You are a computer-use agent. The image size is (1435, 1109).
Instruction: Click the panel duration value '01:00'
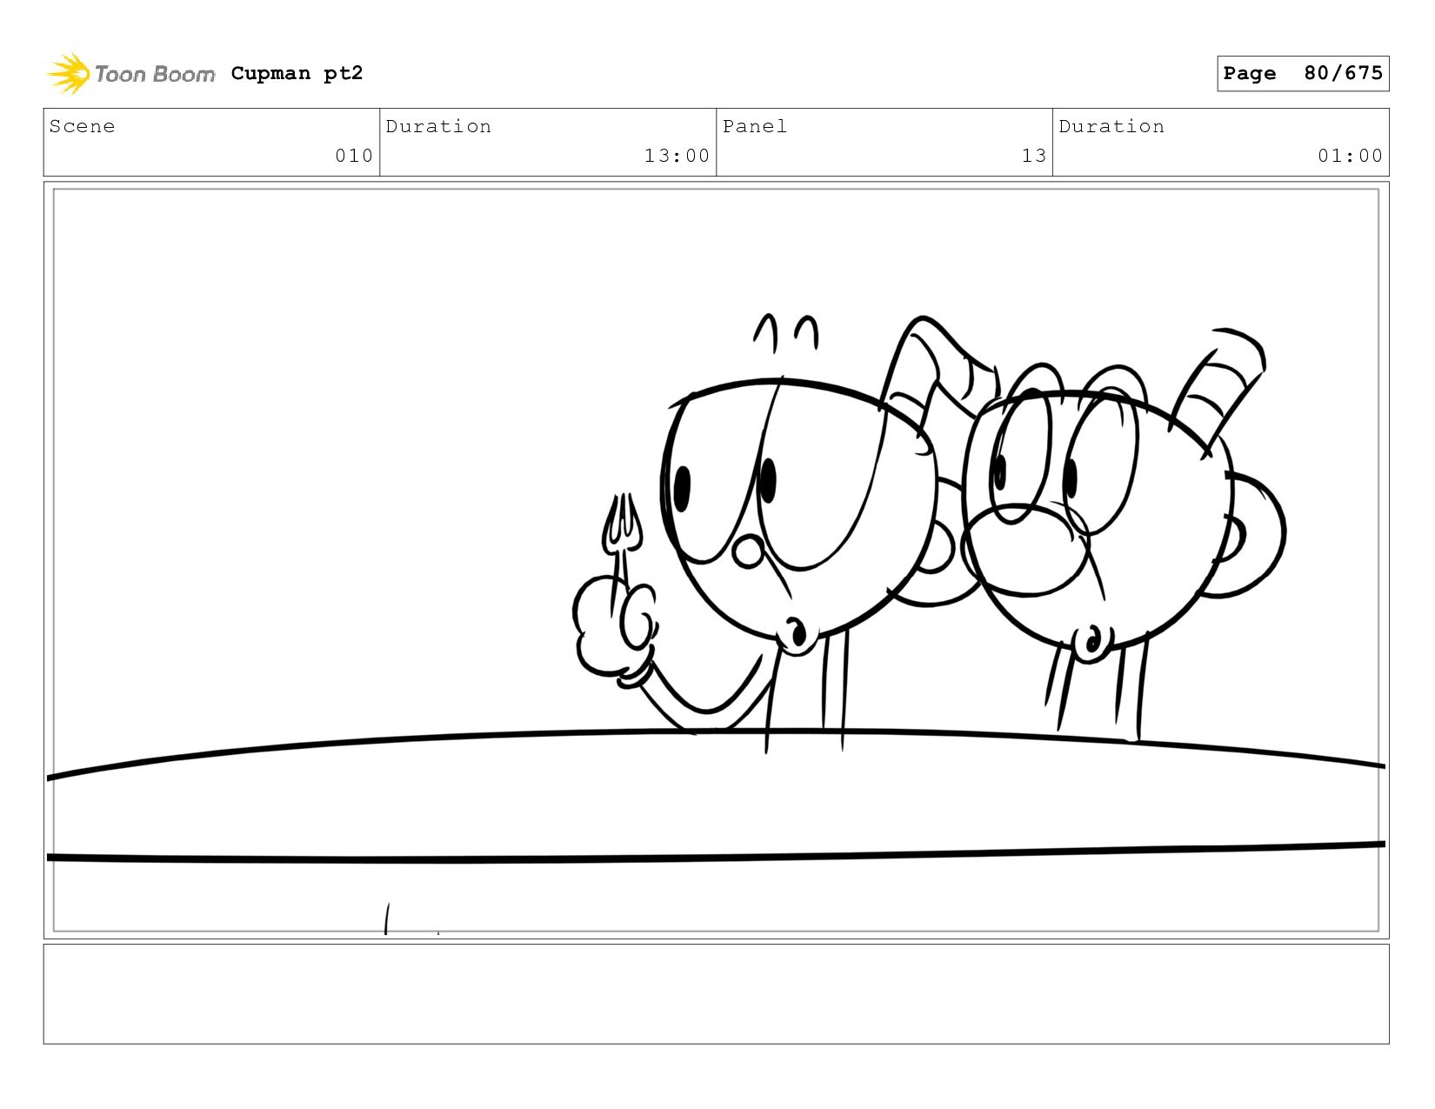point(1350,156)
